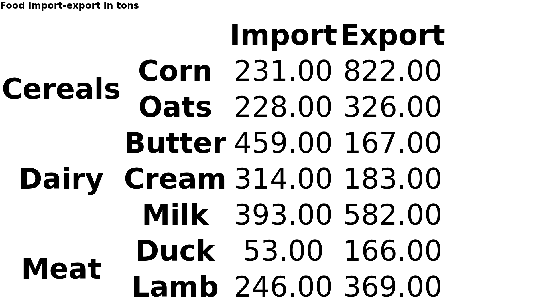The height and width of the screenshot is (305, 541).
Task: Select Duck import value 53.00
Action: click(x=283, y=251)
